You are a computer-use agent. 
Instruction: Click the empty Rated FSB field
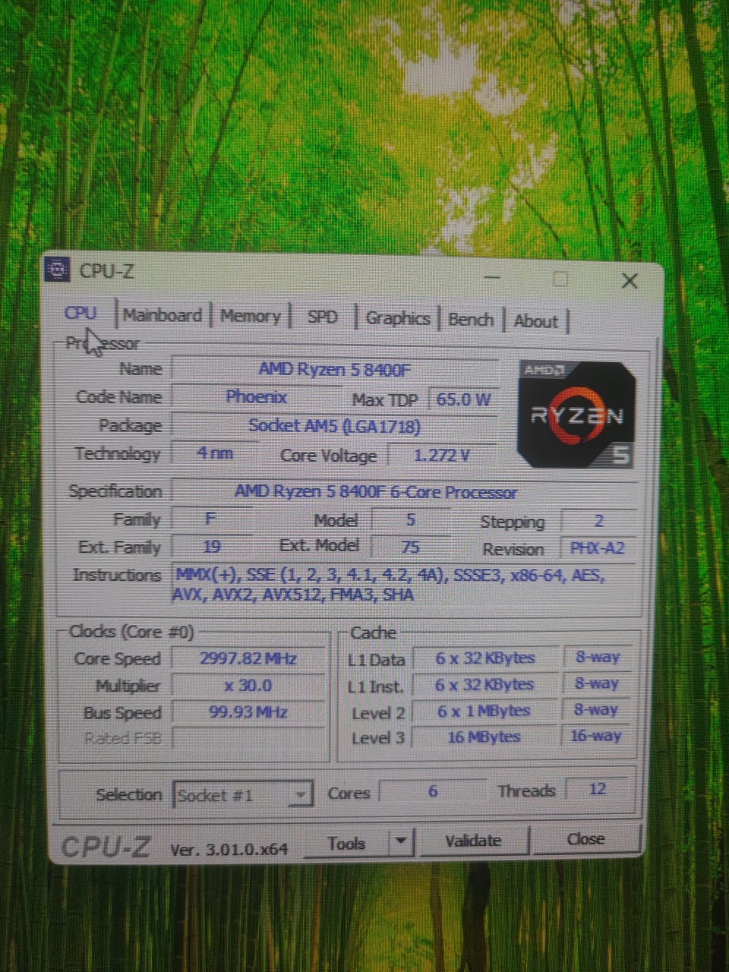248,737
